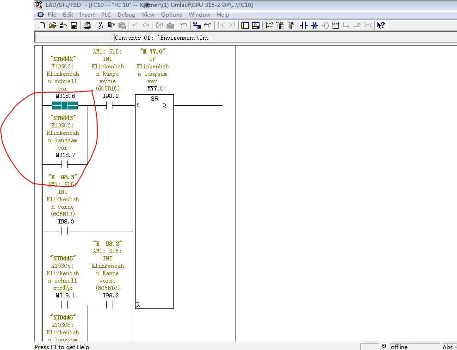Open the Insert menu
This screenshot has width=457, height=350.
point(87,15)
